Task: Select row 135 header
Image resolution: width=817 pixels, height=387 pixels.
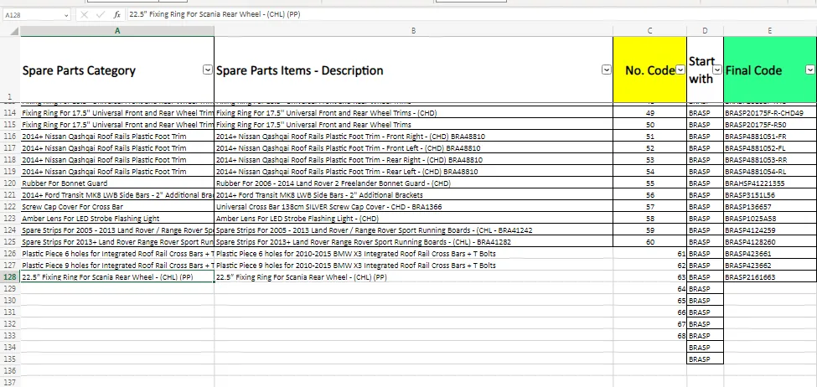Action: (x=10, y=359)
